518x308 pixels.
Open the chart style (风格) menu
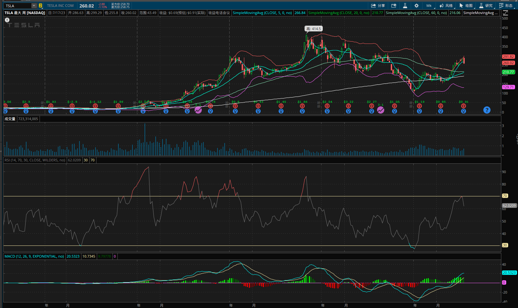(x=446, y=6)
